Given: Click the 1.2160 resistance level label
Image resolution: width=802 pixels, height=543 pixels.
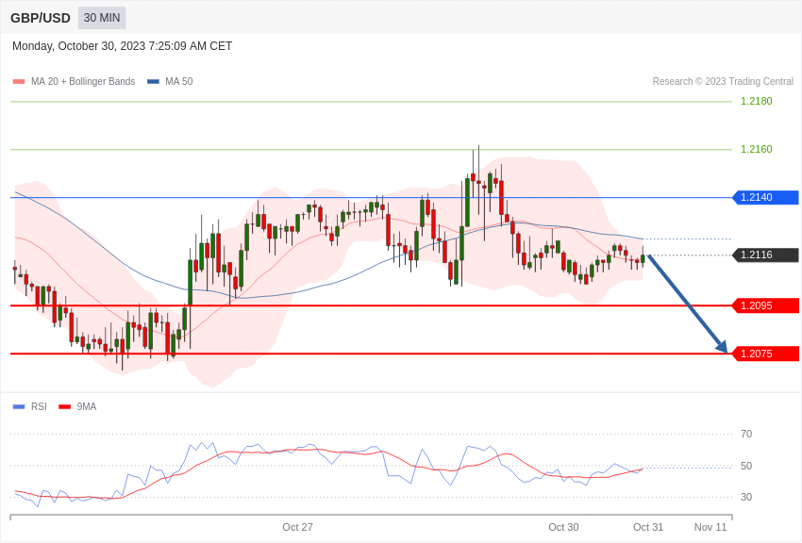Looking at the screenshot, I should pos(757,149).
